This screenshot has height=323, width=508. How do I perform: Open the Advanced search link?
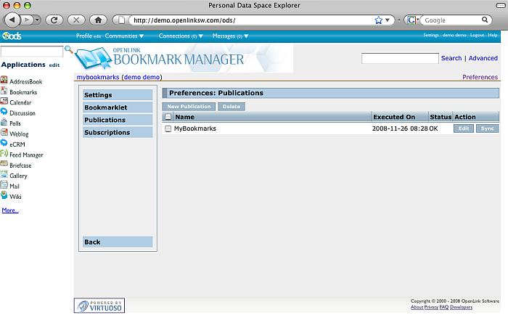(483, 58)
